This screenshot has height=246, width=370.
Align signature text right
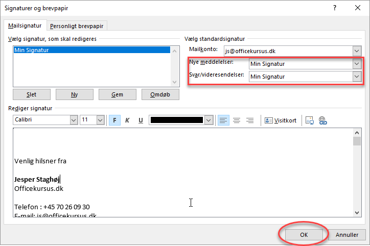250,120
